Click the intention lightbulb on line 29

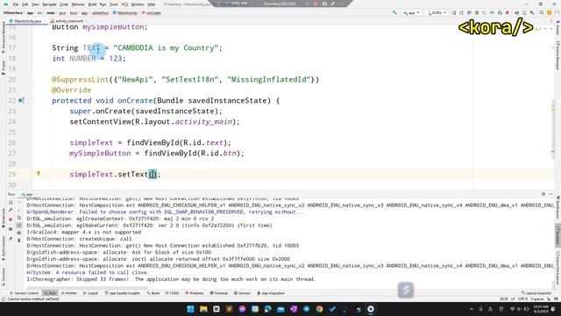pos(39,174)
